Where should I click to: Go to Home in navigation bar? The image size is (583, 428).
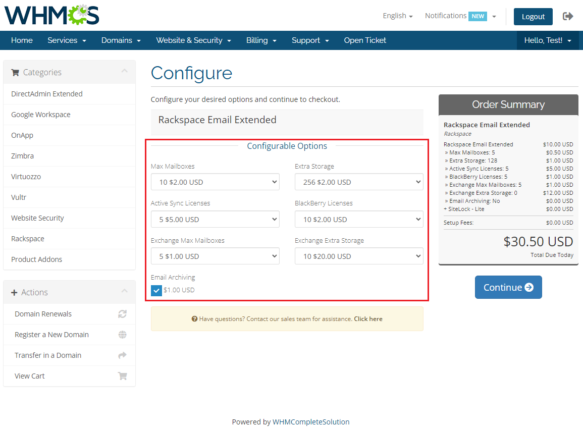tap(22, 40)
